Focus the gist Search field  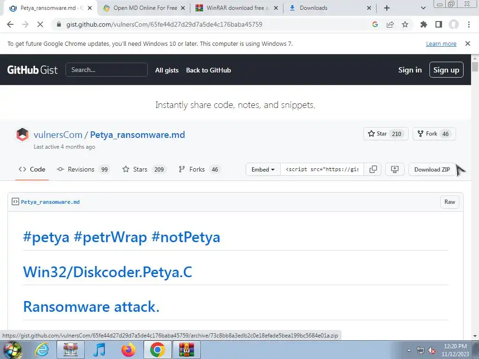click(x=107, y=70)
